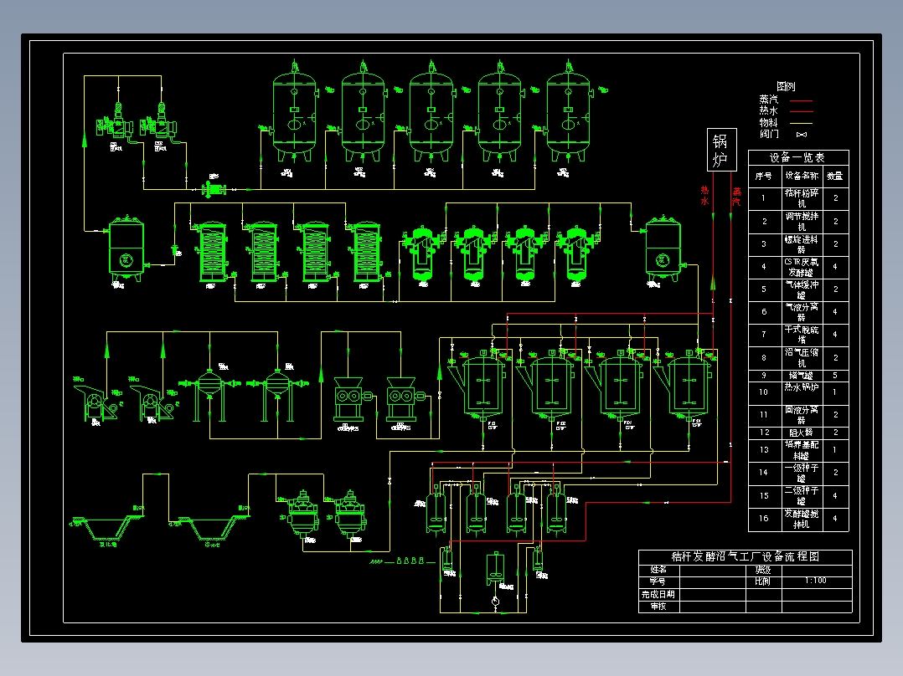Select the 储气罐 equipment name cell
903x676 pixels.
pos(802,376)
